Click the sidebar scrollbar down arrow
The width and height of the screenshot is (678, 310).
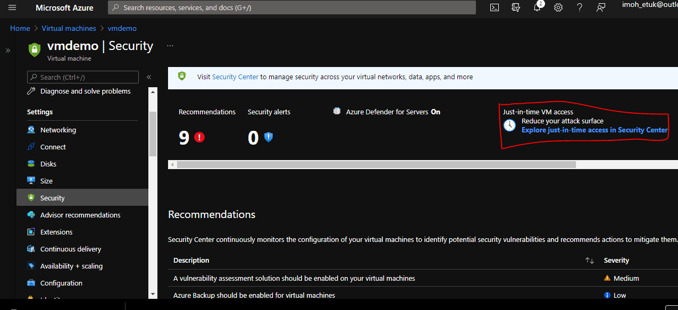(153, 294)
